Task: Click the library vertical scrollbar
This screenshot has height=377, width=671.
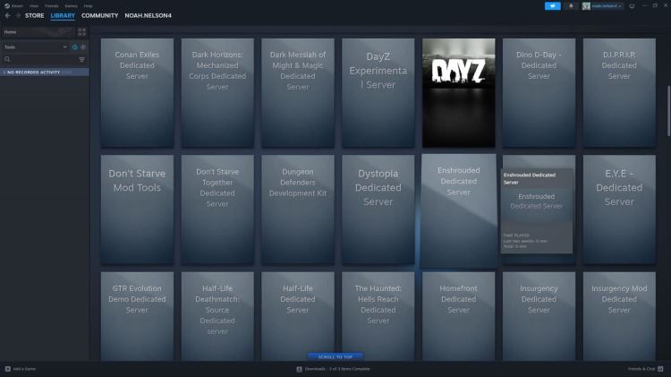Action: click(667, 112)
